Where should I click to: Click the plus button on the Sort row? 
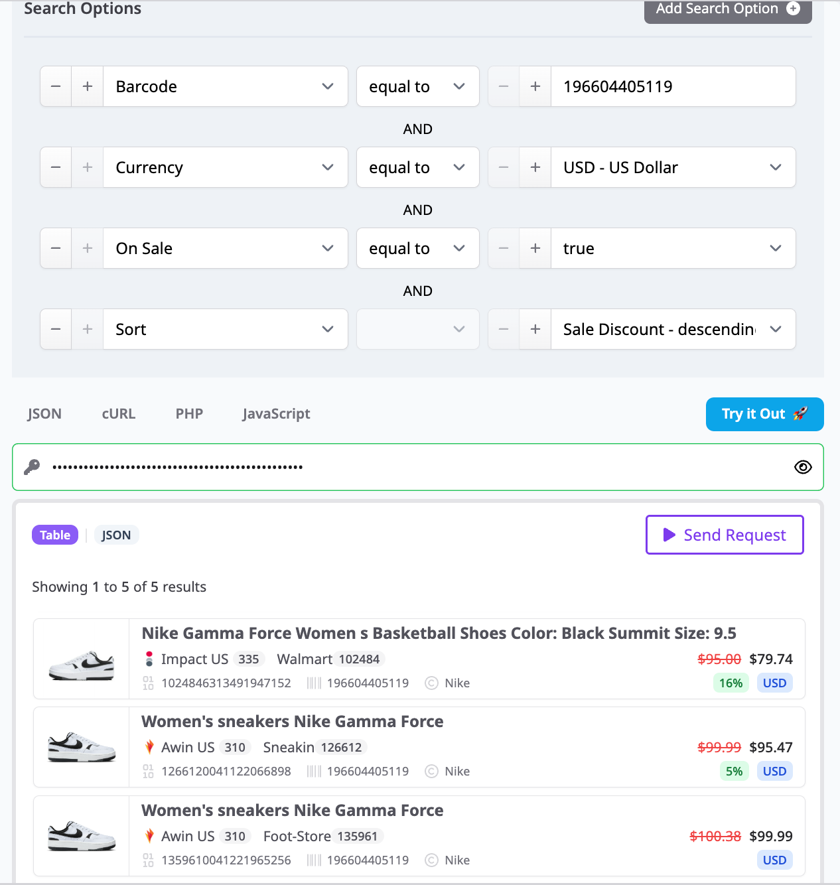point(88,329)
